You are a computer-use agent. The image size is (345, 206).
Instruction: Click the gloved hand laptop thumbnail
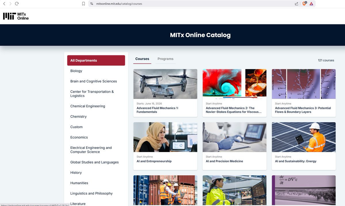click(x=235, y=137)
